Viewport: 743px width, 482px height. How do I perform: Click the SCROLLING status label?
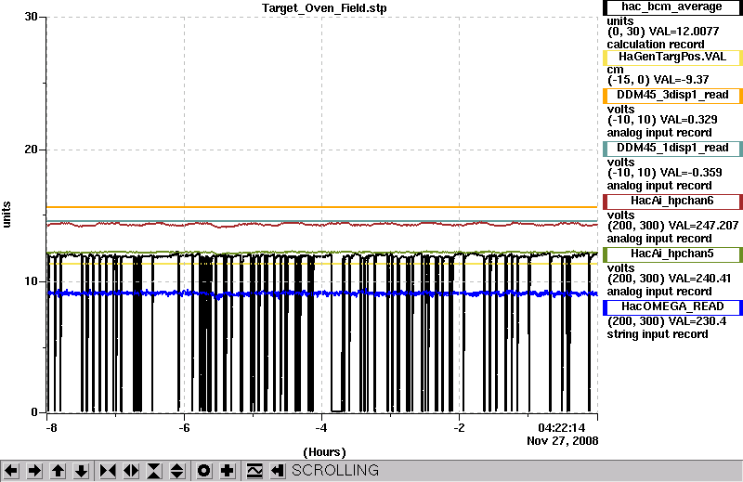[x=335, y=470]
